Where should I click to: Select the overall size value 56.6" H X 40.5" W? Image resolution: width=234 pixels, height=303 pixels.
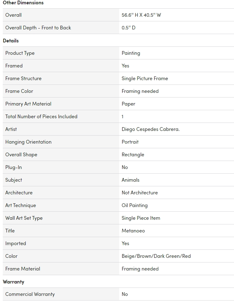click(141, 15)
